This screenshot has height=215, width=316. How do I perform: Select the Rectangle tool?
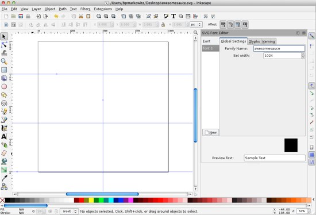point(4,70)
